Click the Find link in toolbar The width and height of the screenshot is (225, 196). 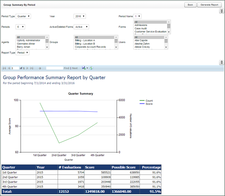coord(67,68)
